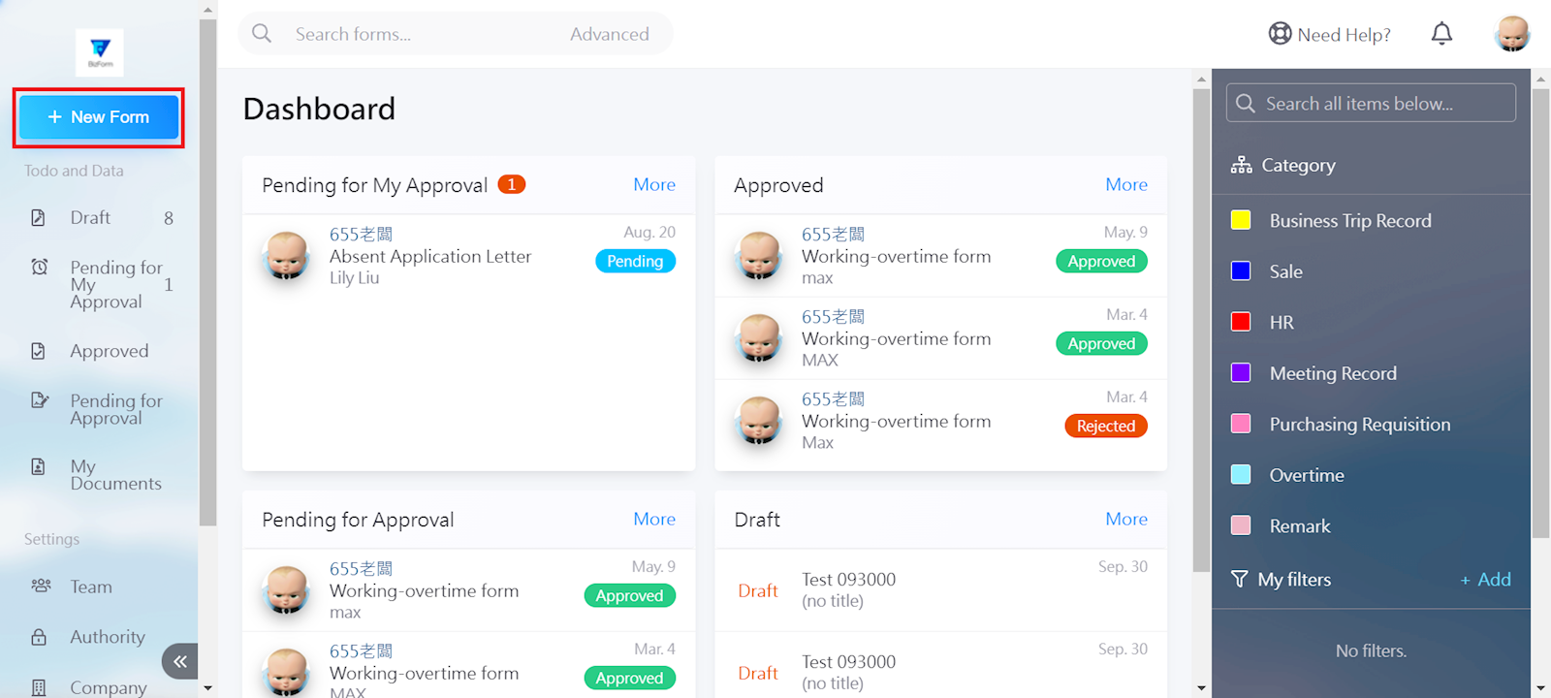Click the New Form button
1551x698 pixels.
coord(99,117)
